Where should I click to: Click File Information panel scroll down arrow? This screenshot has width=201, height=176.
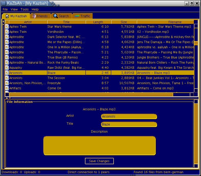pos(196,166)
